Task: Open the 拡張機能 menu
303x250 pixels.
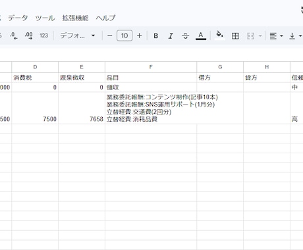Action: coord(75,18)
